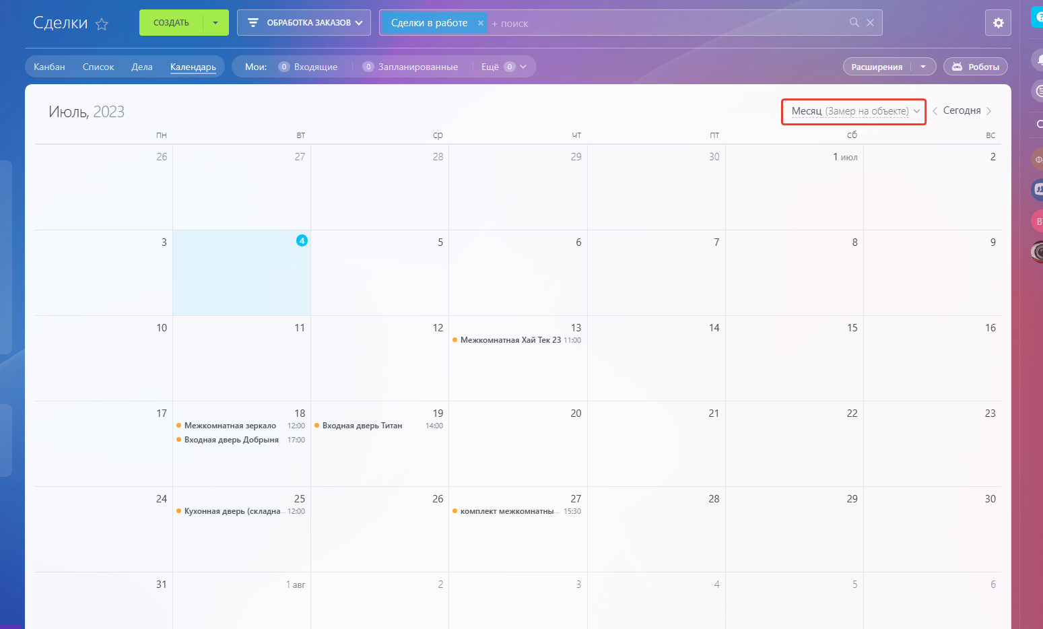Open the arrow menu beside СОЗДАТЬ
The width and height of the screenshot is (1043, 629).
click(x=215, y=23)
